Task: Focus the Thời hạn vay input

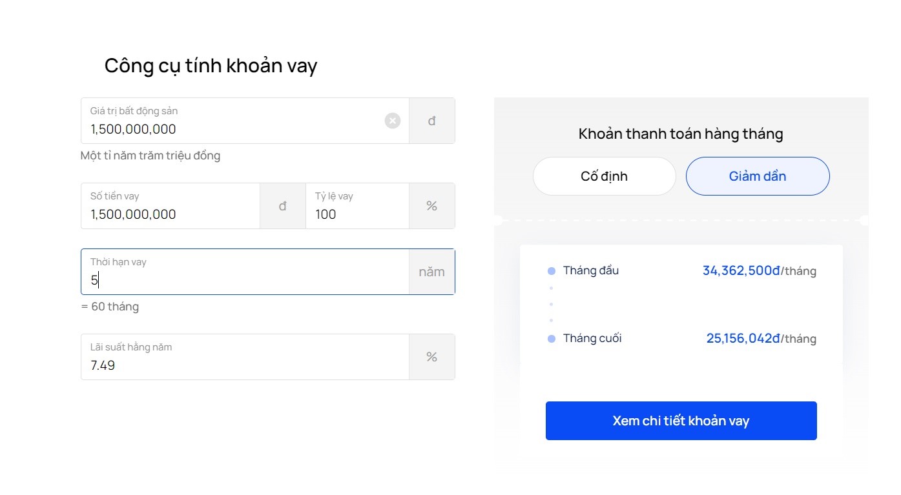Action: click(x=245, y=272)
